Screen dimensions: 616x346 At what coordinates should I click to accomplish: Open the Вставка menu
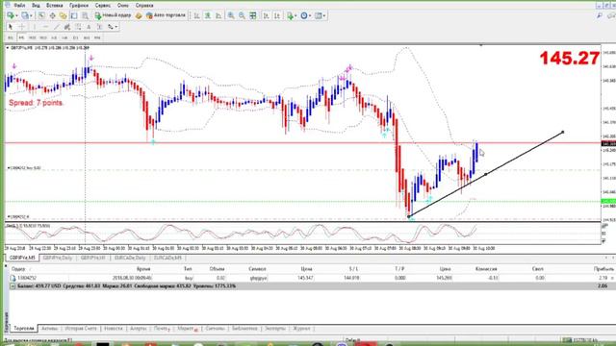(x=54, y=6)
